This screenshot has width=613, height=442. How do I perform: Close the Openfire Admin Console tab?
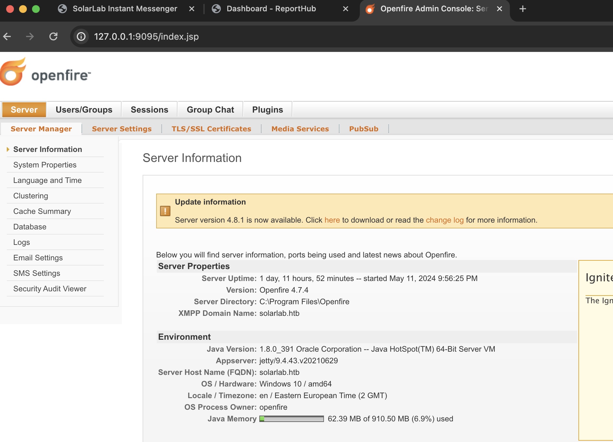click(x=500, y=9)
